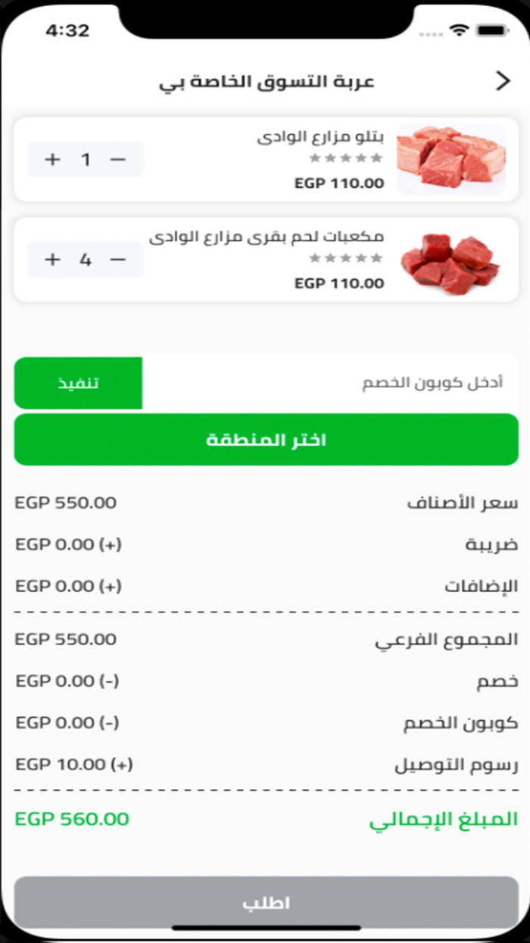View the raw meat cubes product thumbnail
This screenshot has height=943, width=530.
pos(453,259)
